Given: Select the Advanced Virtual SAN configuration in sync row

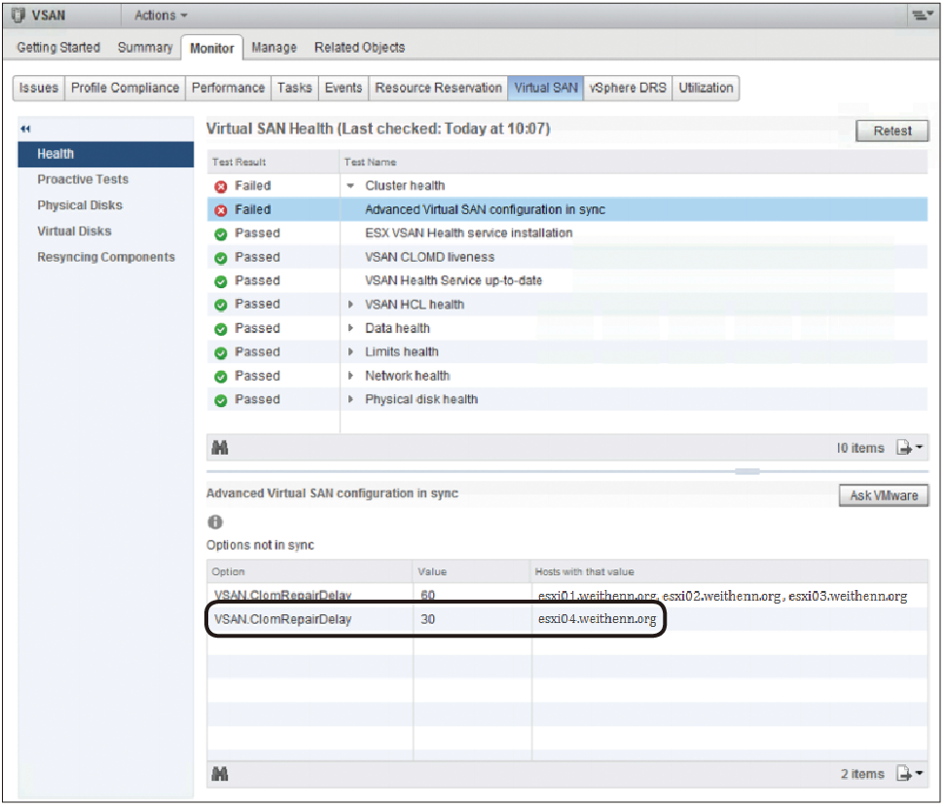Looking at the screenshot, I should point(567,209).
